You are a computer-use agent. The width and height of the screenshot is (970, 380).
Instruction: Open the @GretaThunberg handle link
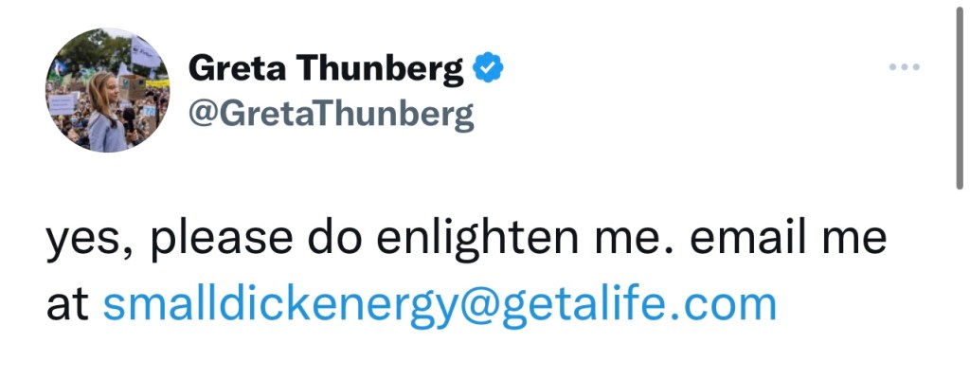(x=331, y=113)
